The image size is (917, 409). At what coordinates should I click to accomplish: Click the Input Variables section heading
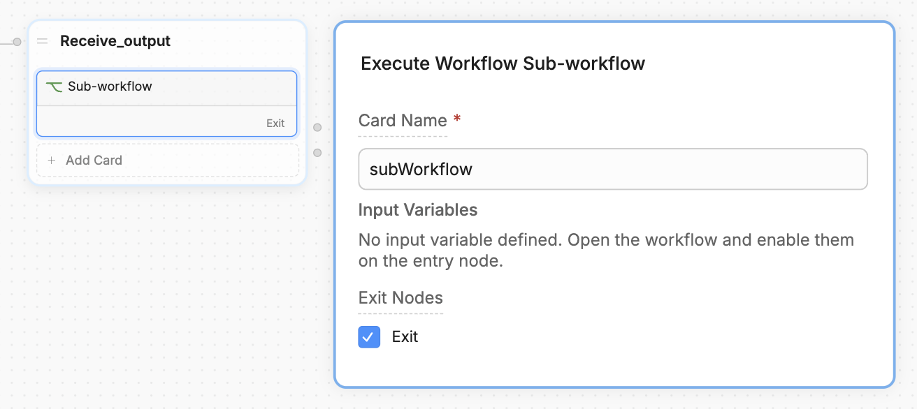point(418,209)
